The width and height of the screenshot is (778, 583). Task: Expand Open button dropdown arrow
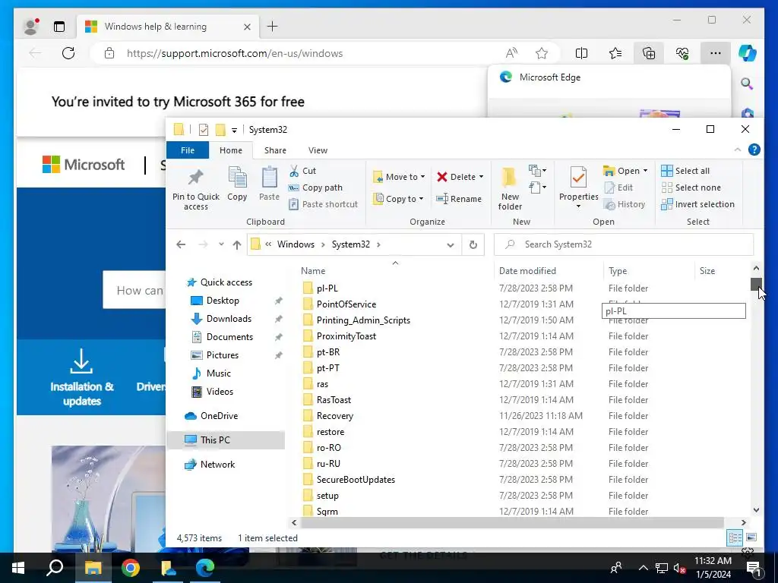(x=645, y=171)
